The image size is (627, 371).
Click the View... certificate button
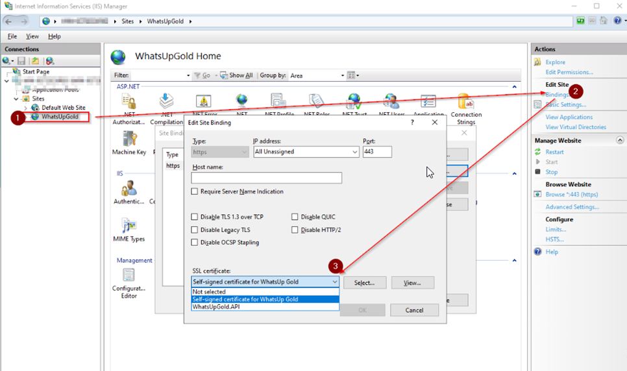coord(413,283)
